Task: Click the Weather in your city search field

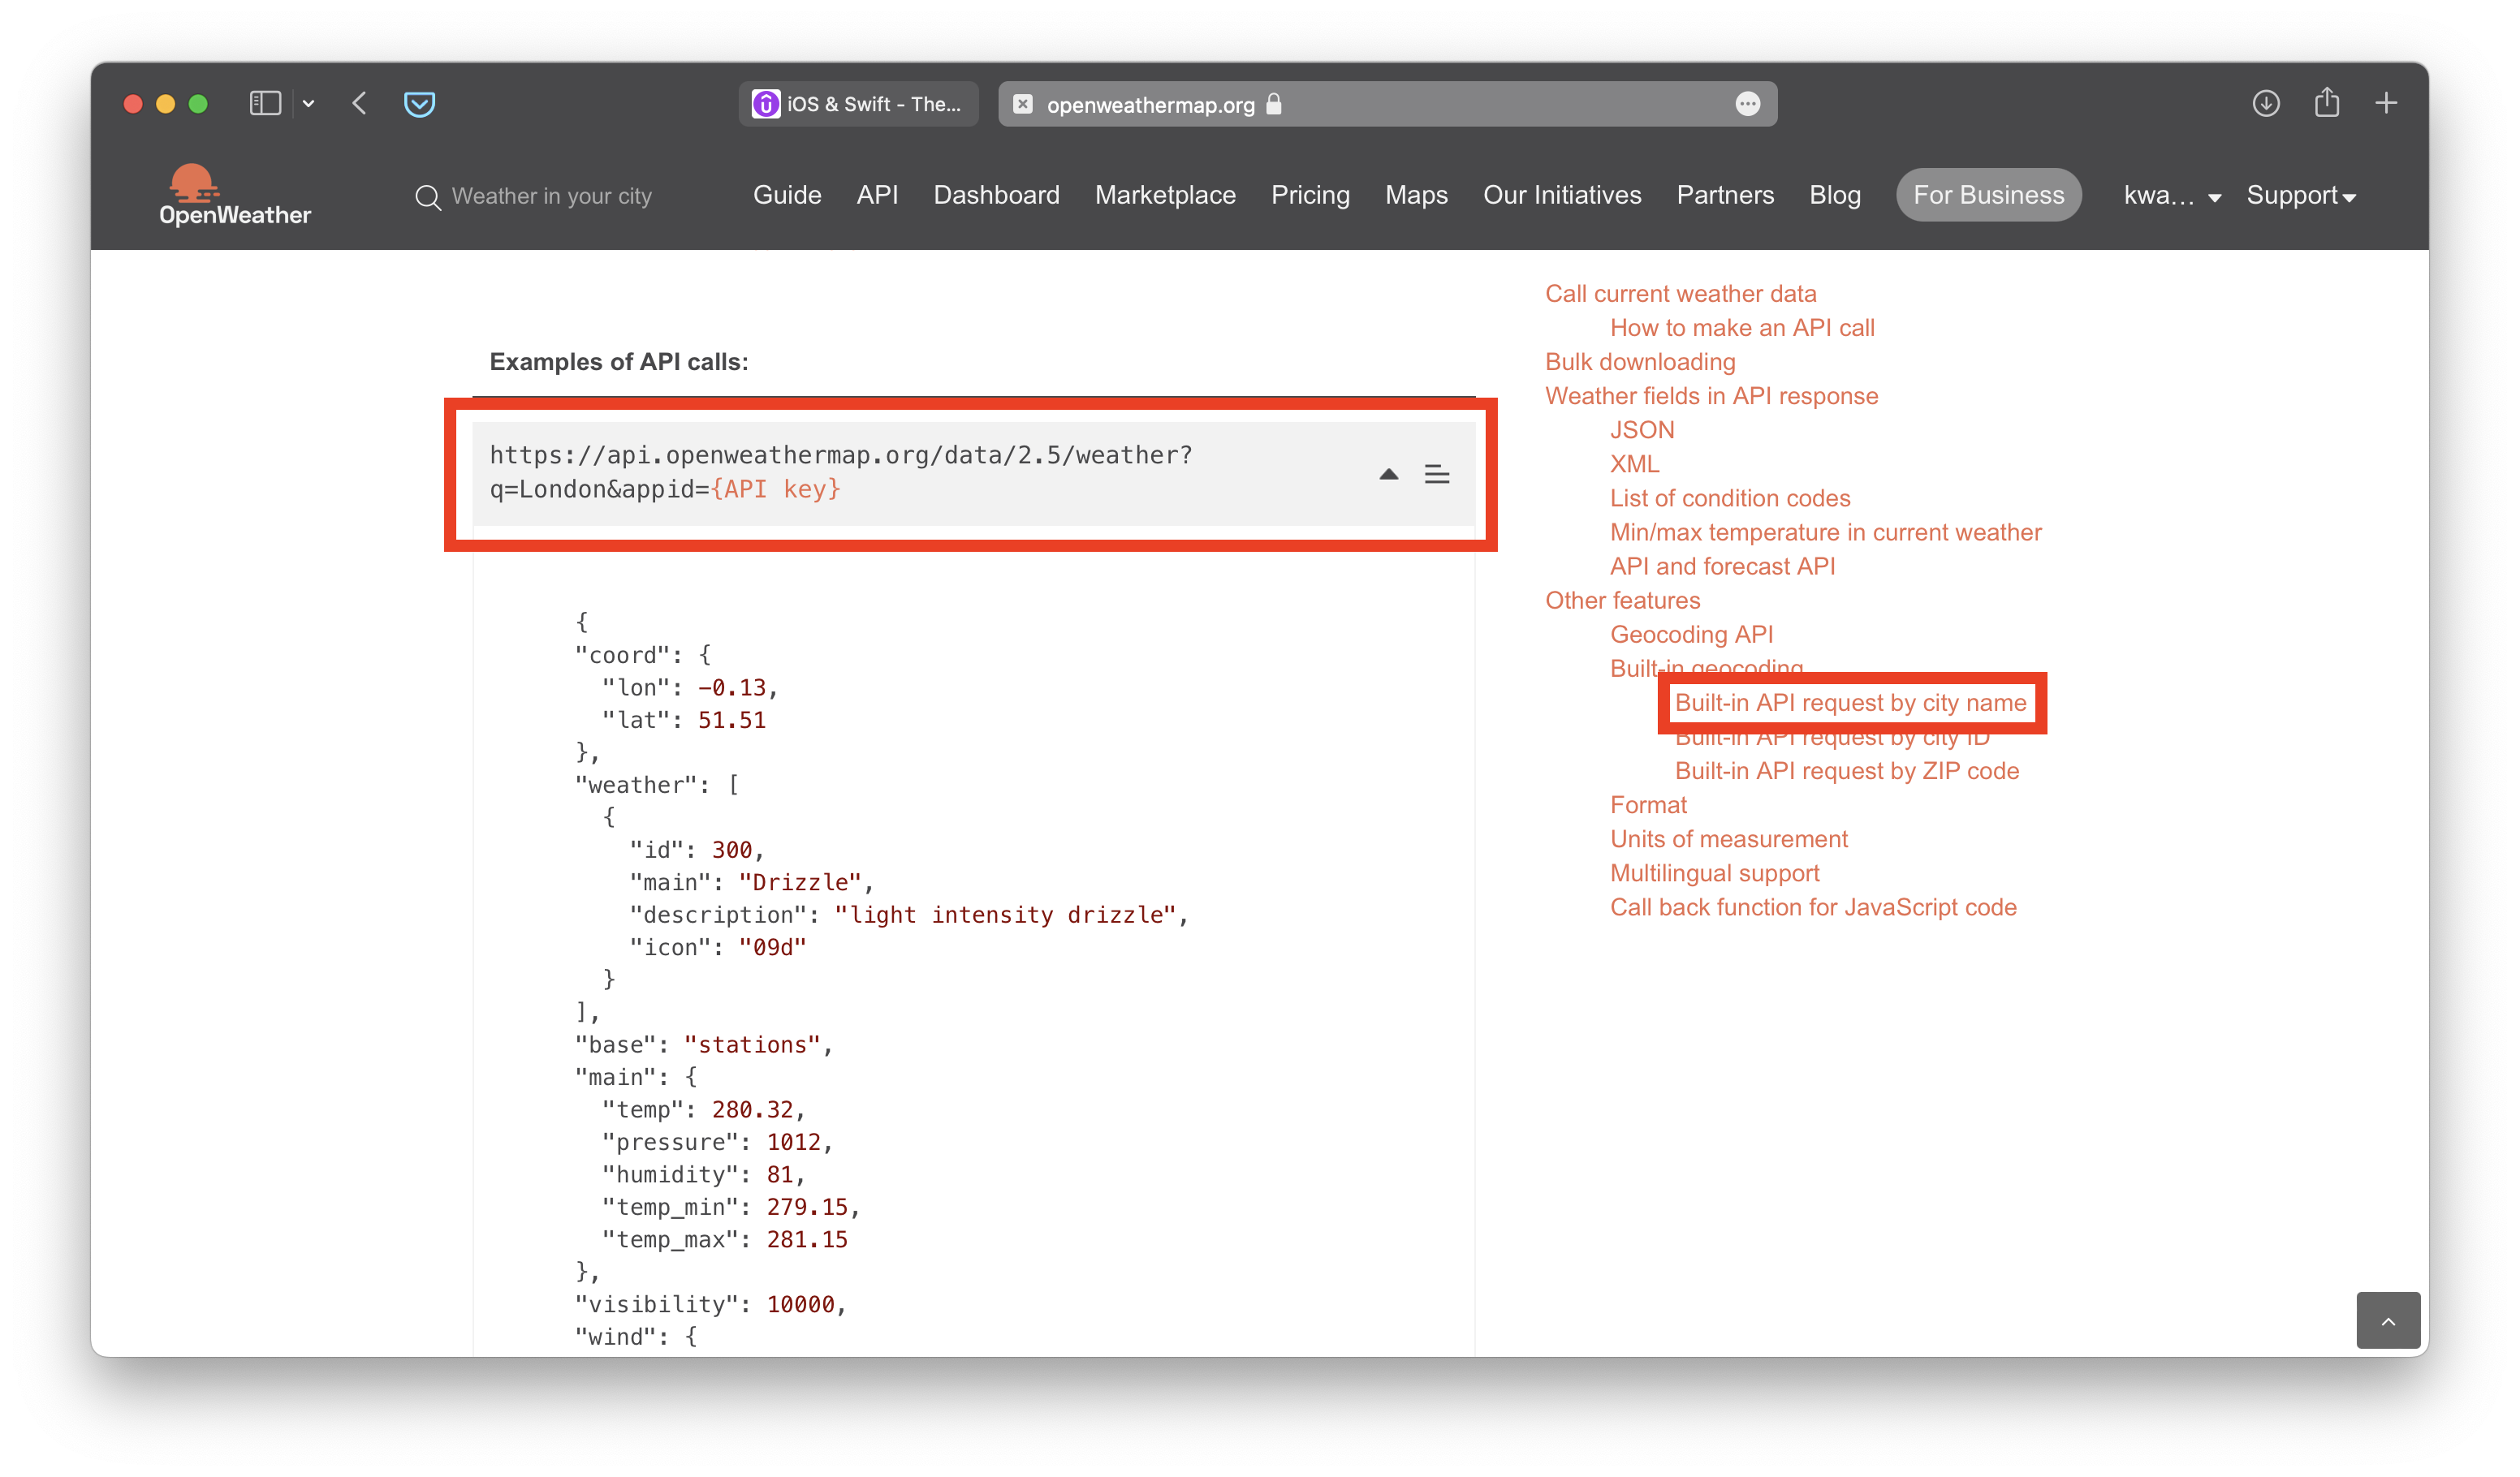Action: click(x=551, y=197)
